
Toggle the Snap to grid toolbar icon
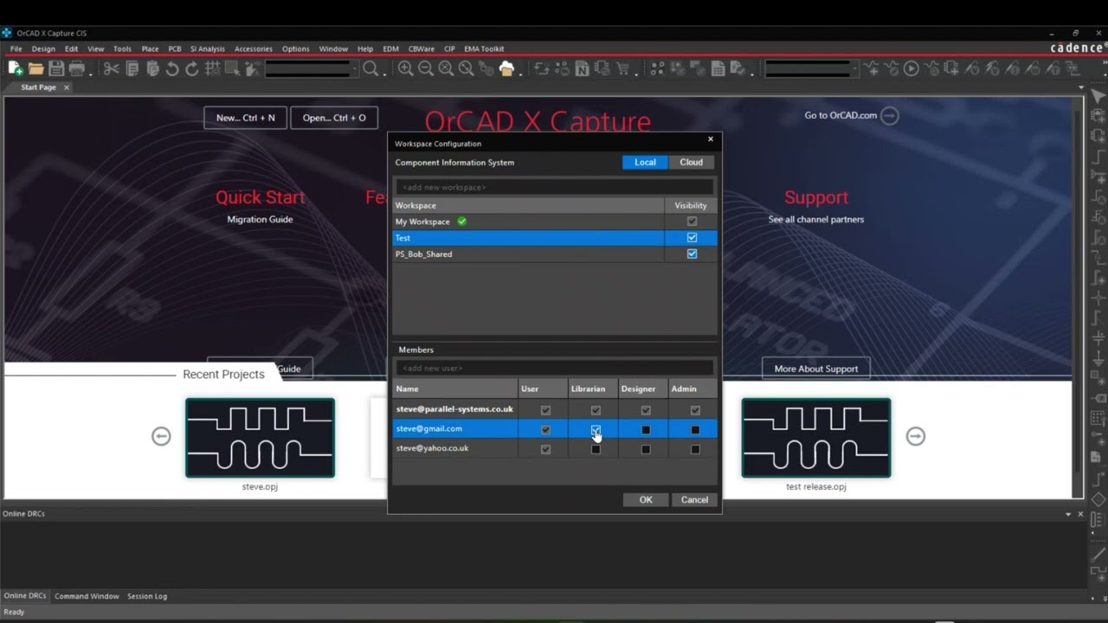[212, 68]
